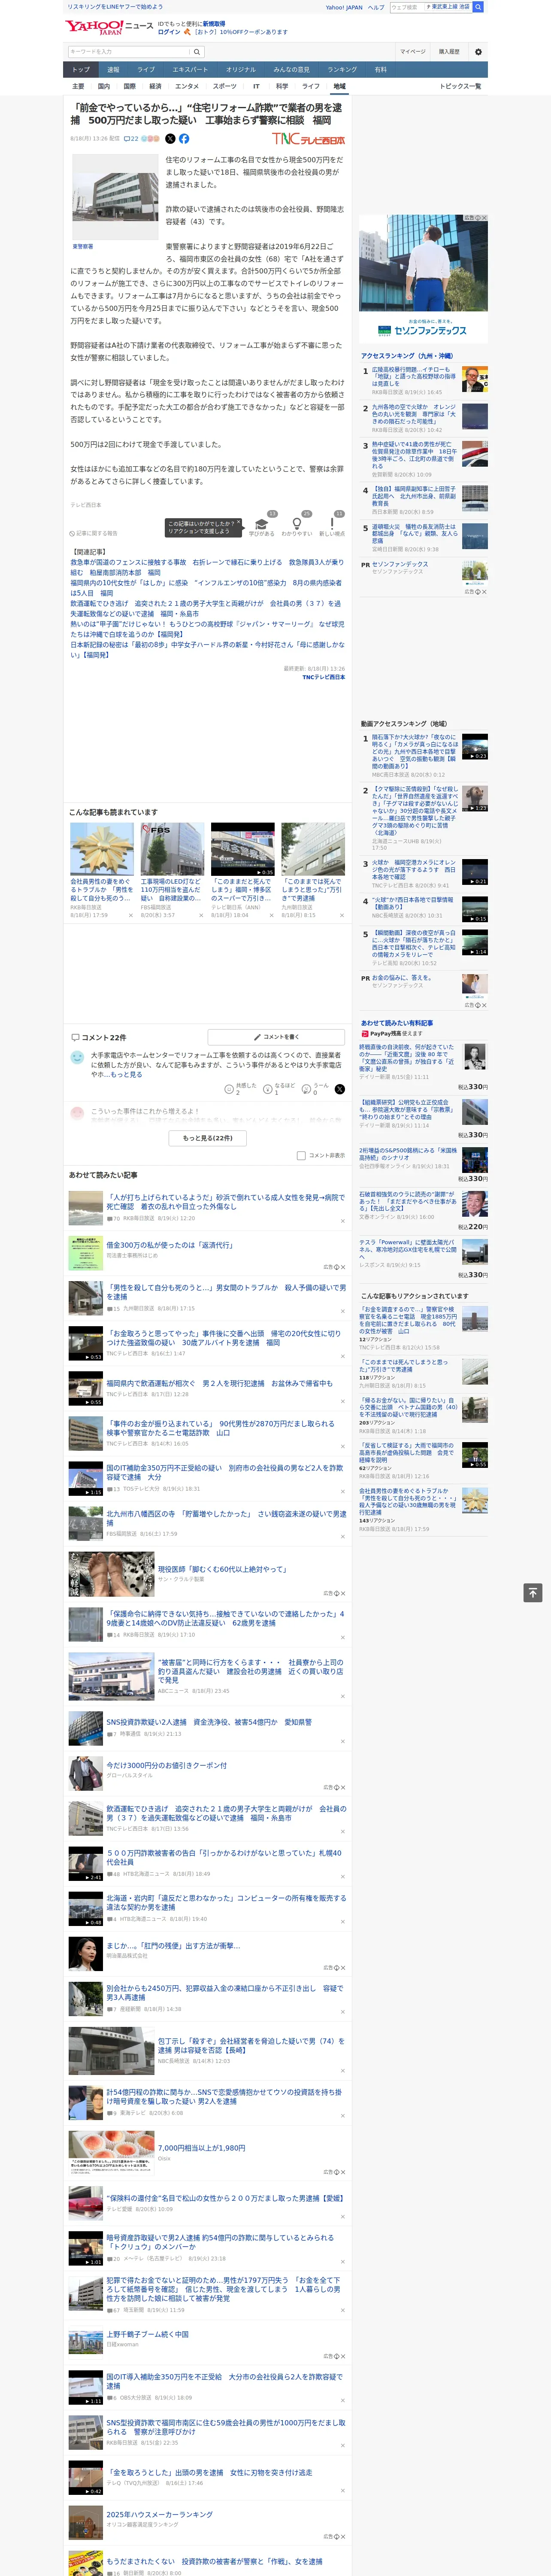Click the blue web search button icon
Viewport: 551px width, 2576px height.
[478, 7]
